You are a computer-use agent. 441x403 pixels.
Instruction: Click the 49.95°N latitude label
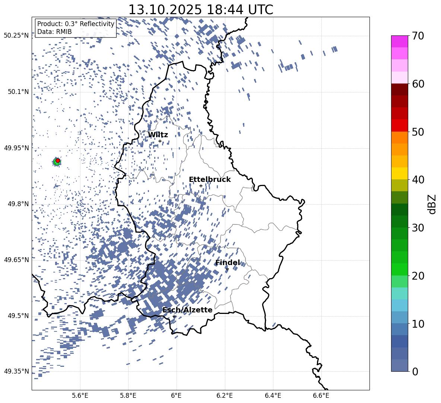point(16,148)
